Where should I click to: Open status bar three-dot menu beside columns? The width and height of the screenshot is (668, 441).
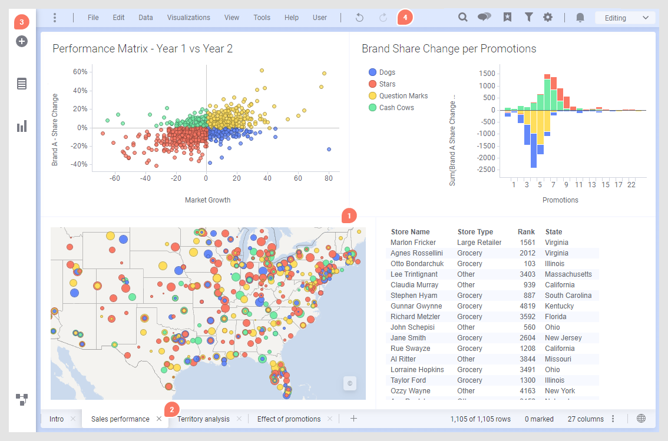click(613, 419)
